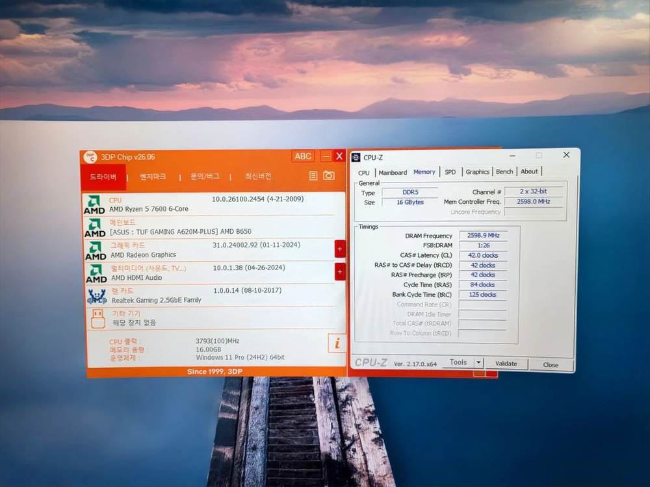Click the CAS# Latency 42.0 clocks field
650x487 pixels.
(483, 255)
